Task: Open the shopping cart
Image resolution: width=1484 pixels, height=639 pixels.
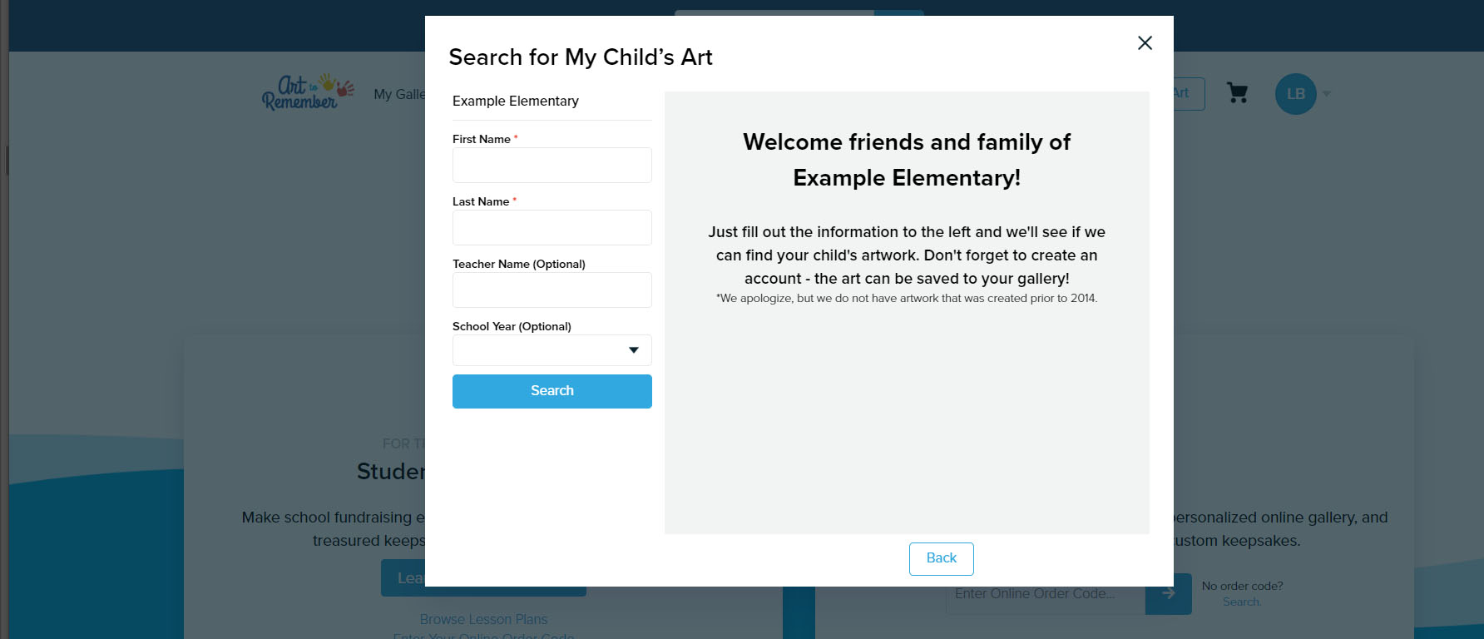Action: coord(1238,94)
